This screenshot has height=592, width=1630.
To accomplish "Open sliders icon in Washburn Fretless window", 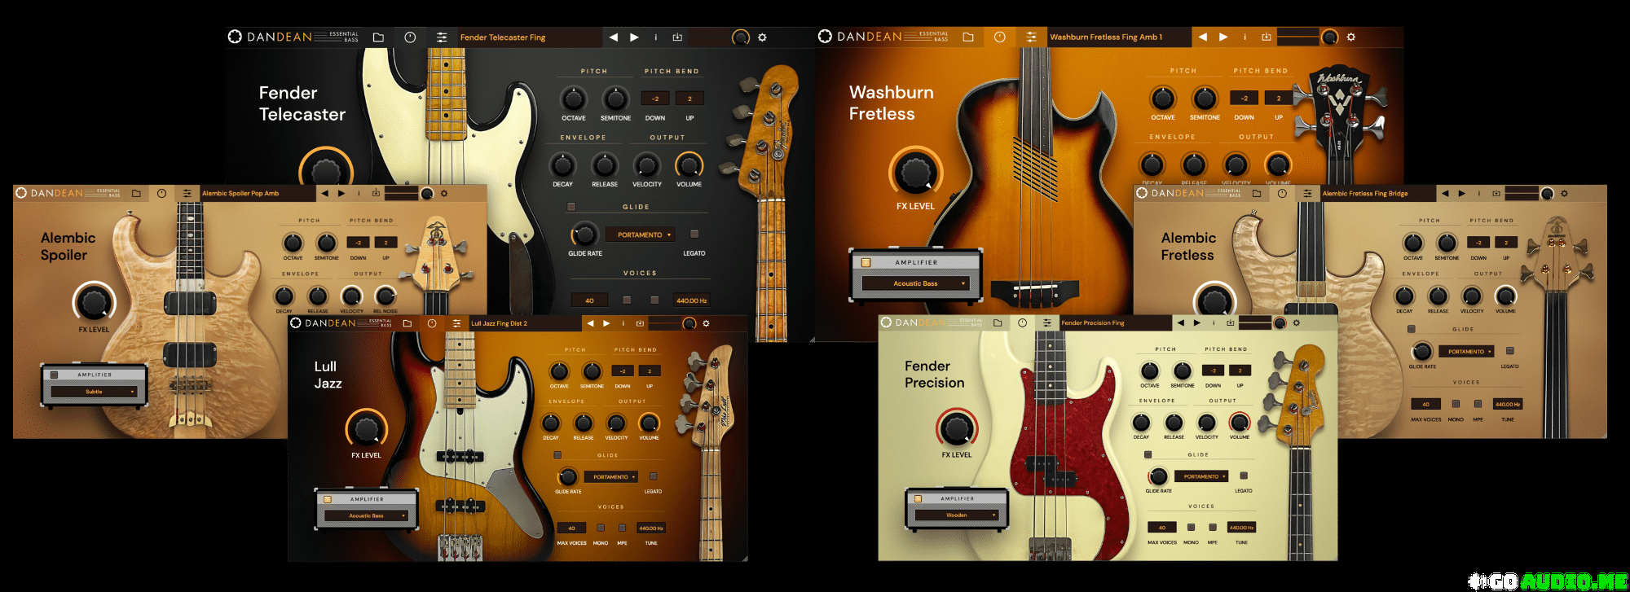I will pyautogui.click(x=1032, y=37).
